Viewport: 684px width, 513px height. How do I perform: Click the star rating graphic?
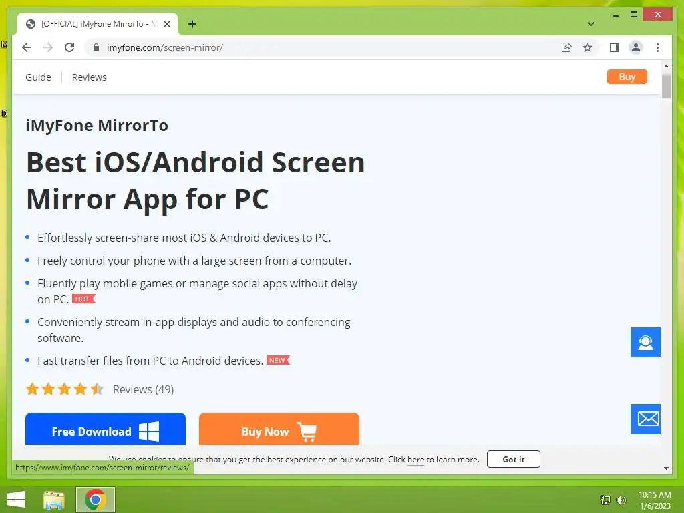[64, 389]
